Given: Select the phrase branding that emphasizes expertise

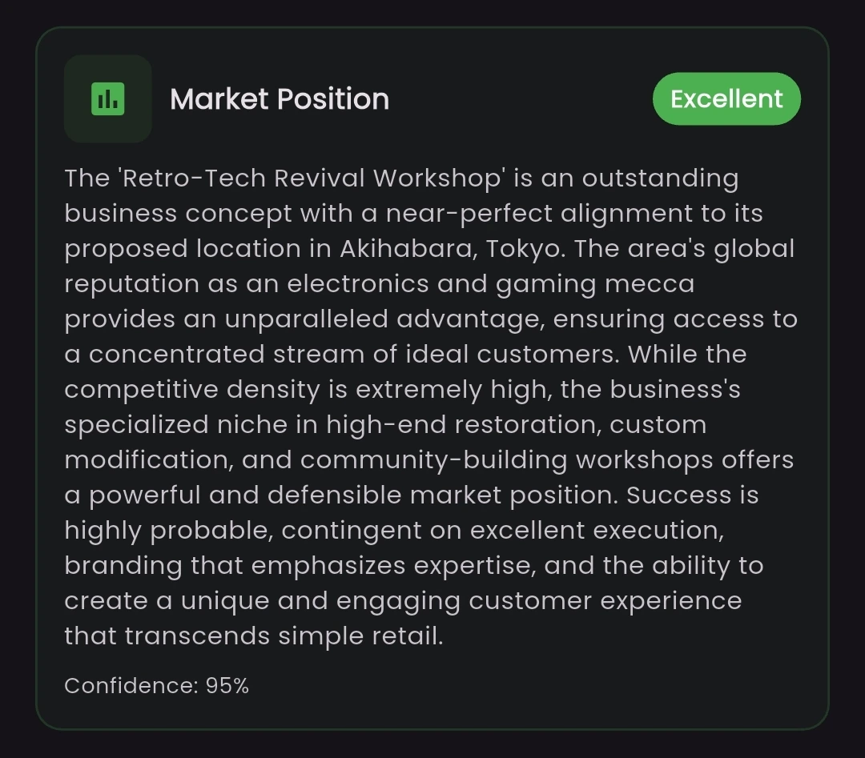Looking at the screenshot, I should [x=300, y=566].
